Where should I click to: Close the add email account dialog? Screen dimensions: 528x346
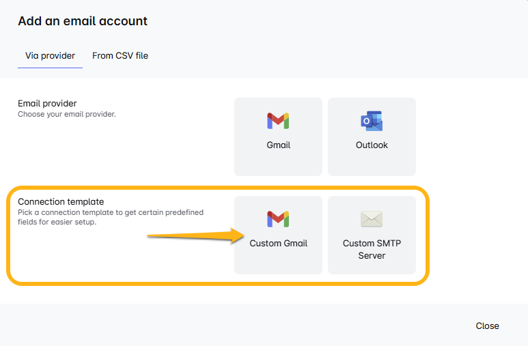click(487, 326)
